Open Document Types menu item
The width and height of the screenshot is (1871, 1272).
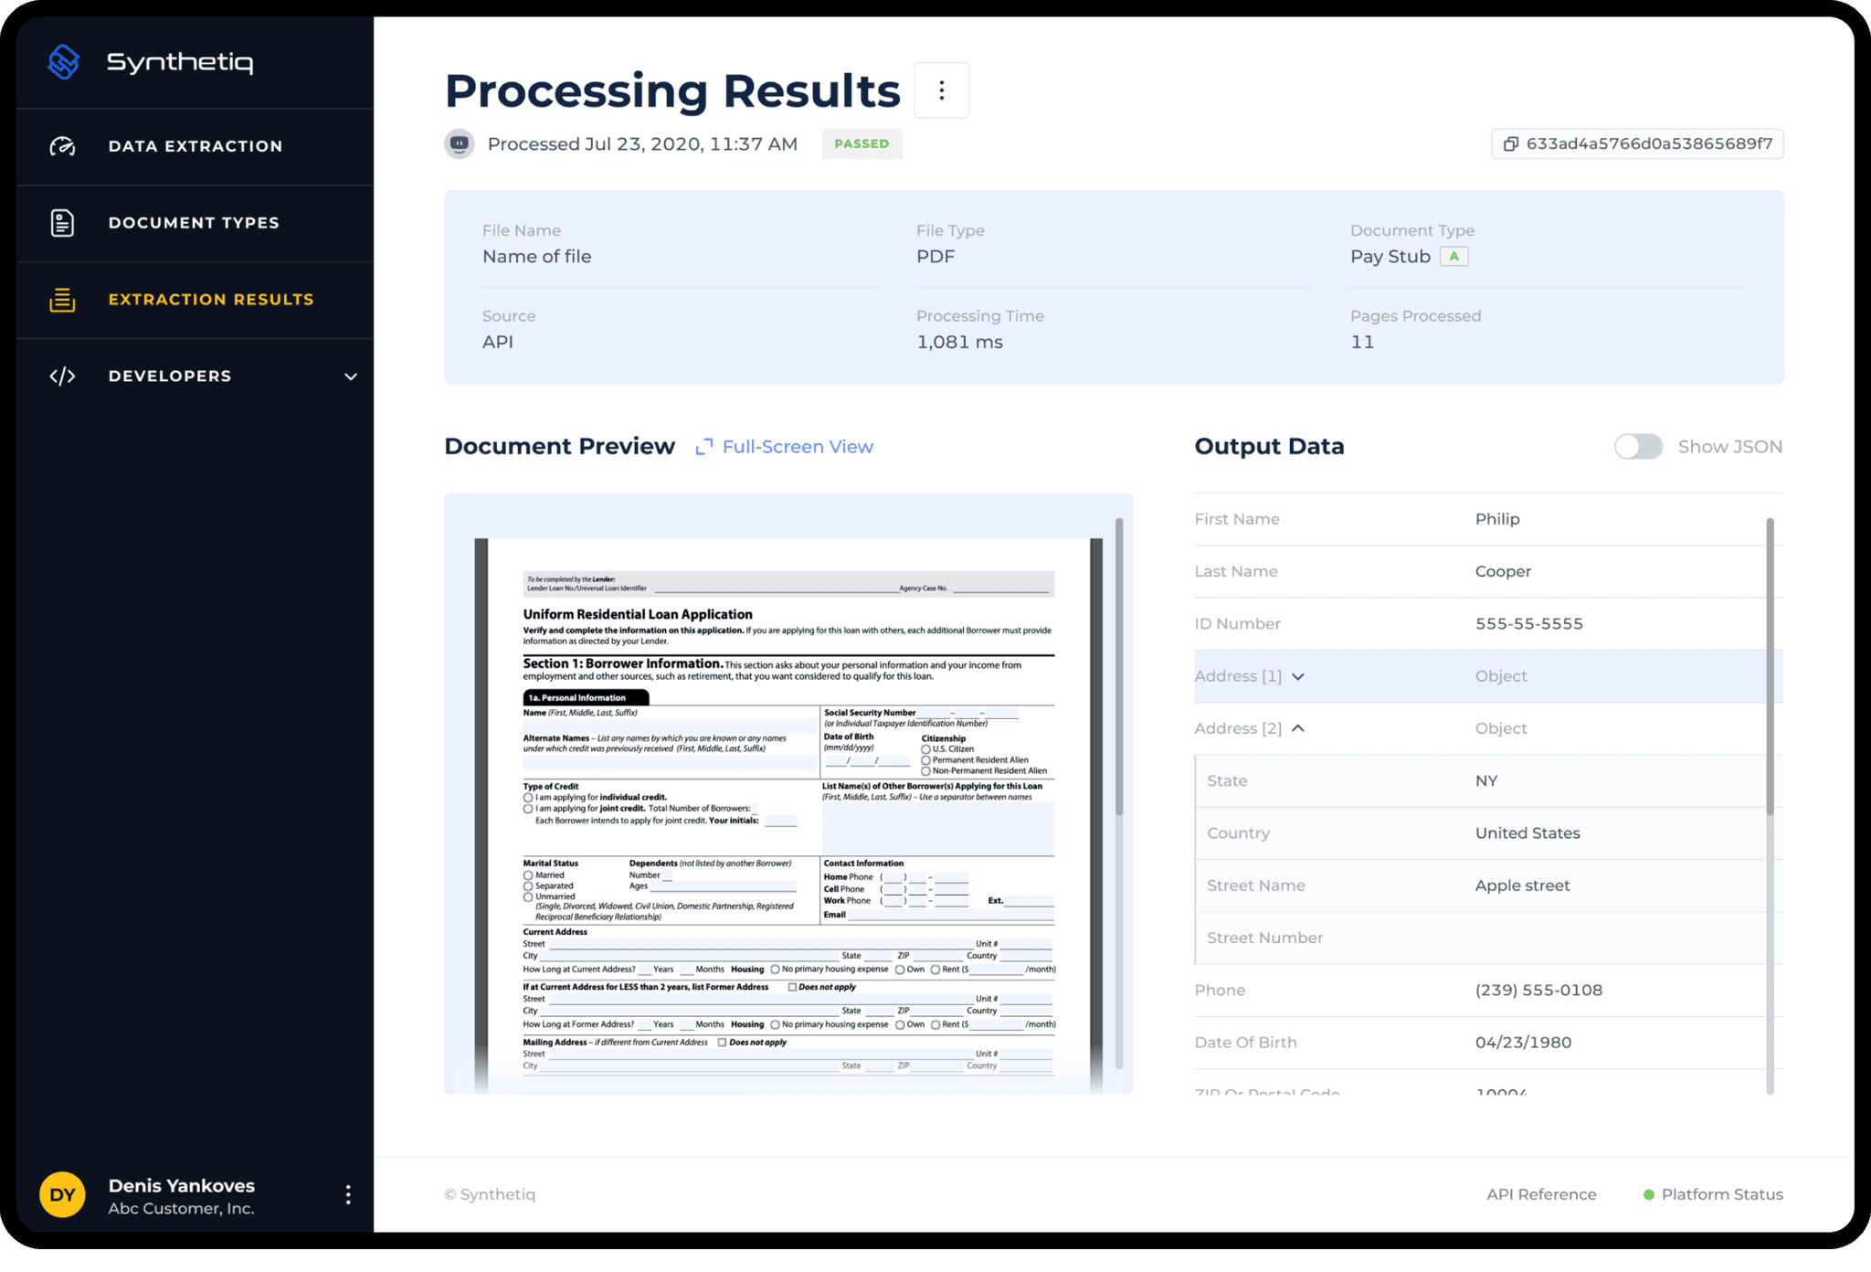(x=194, y=223)
